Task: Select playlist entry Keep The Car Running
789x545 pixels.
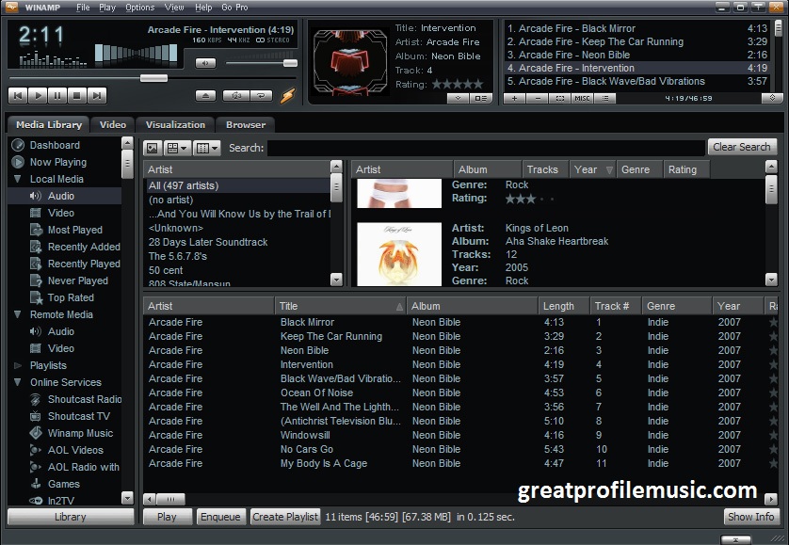Action: [x=636, y=41]
